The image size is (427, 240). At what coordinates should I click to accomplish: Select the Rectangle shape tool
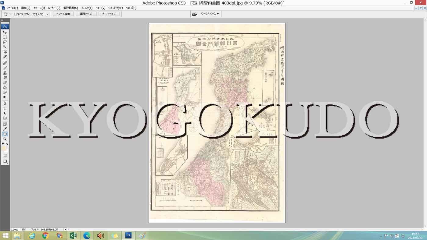pyautogui.click(x=5, y=118)
